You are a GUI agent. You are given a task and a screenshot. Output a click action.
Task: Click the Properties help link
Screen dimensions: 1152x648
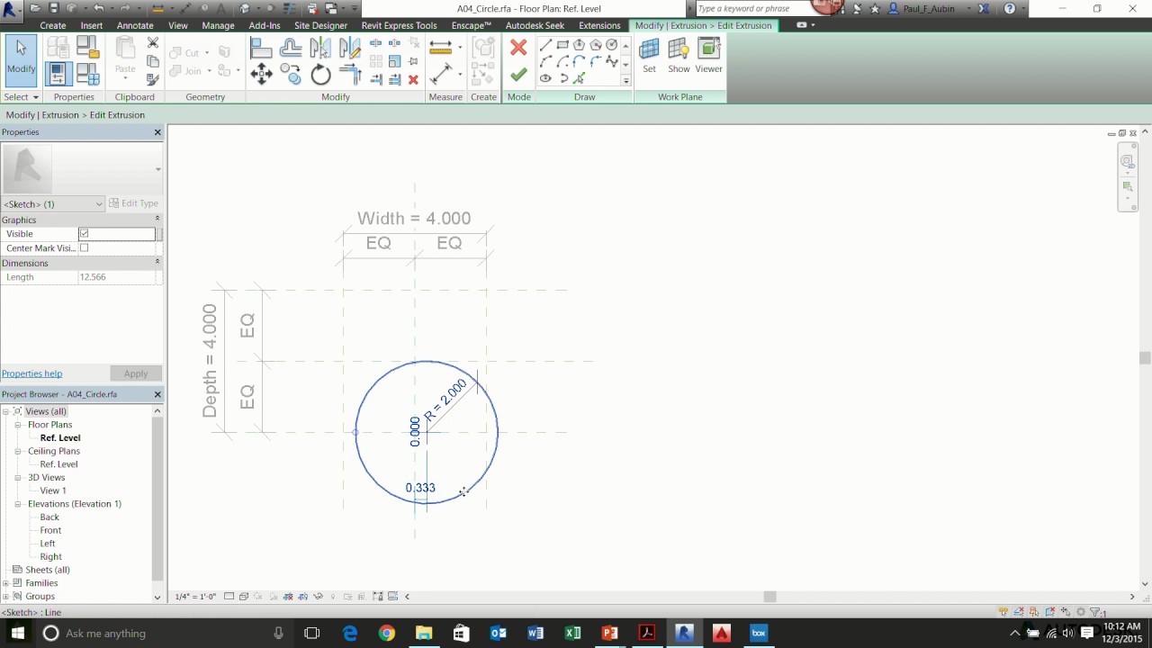31,373
